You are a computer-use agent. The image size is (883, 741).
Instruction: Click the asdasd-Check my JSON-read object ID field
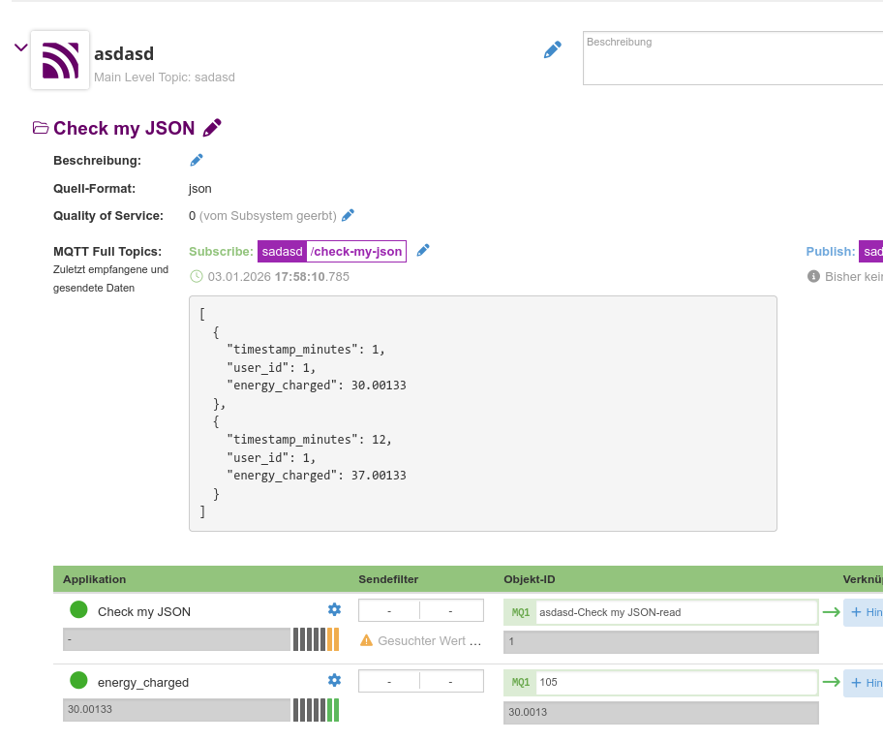[x=676, y=612]
